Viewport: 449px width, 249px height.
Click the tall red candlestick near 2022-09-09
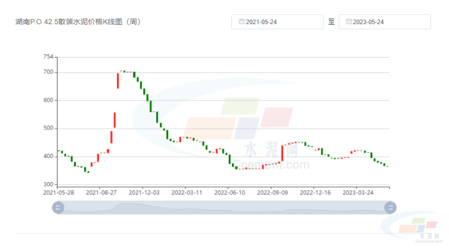(282, 154)
